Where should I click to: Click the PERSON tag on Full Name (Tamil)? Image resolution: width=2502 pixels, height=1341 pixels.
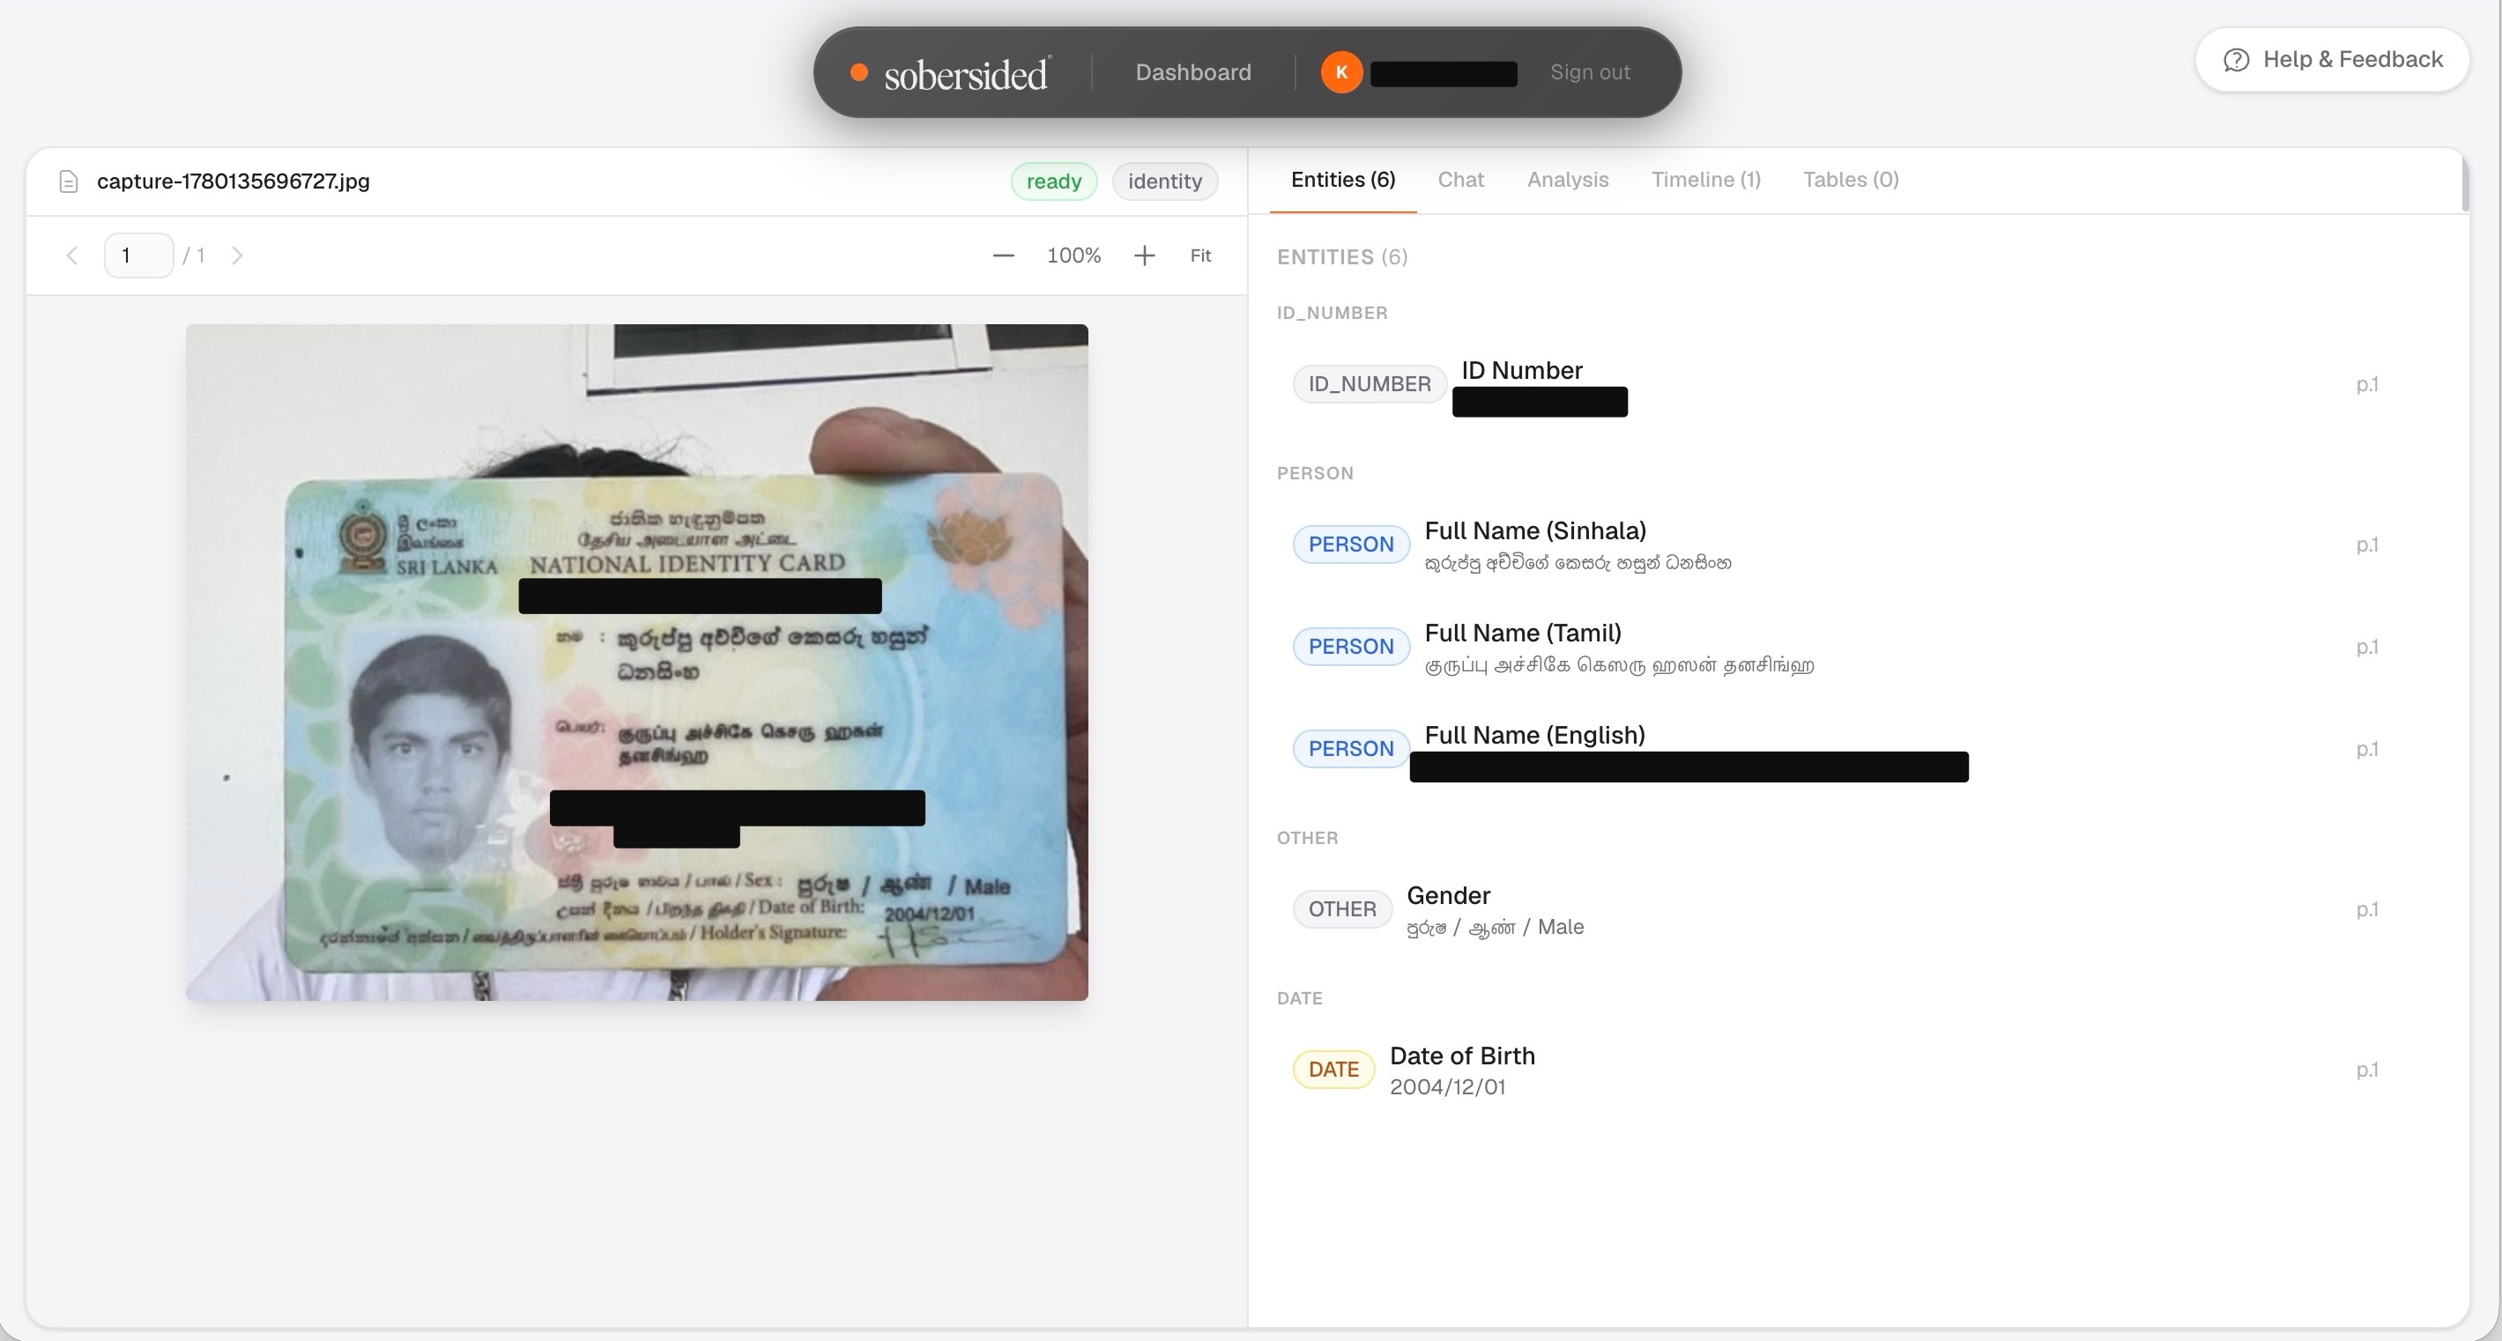coord(1351,647)
